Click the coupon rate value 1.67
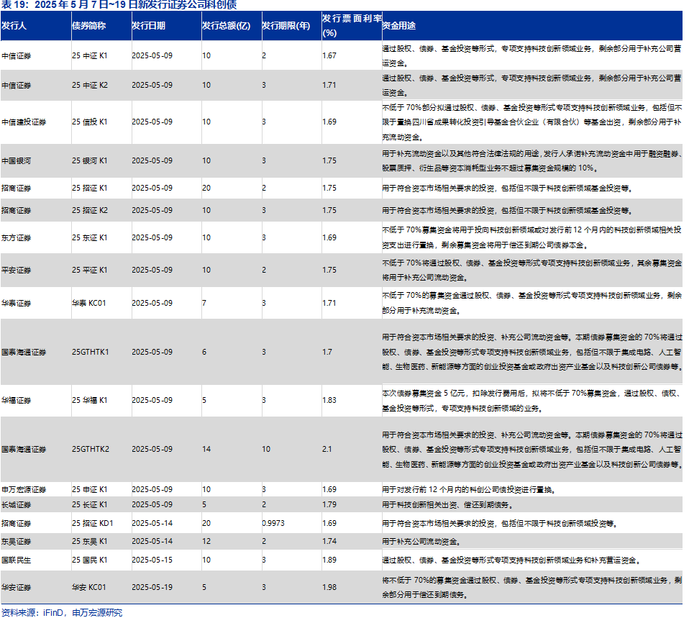Screen dimensions: 689x618 click(329, 56)
